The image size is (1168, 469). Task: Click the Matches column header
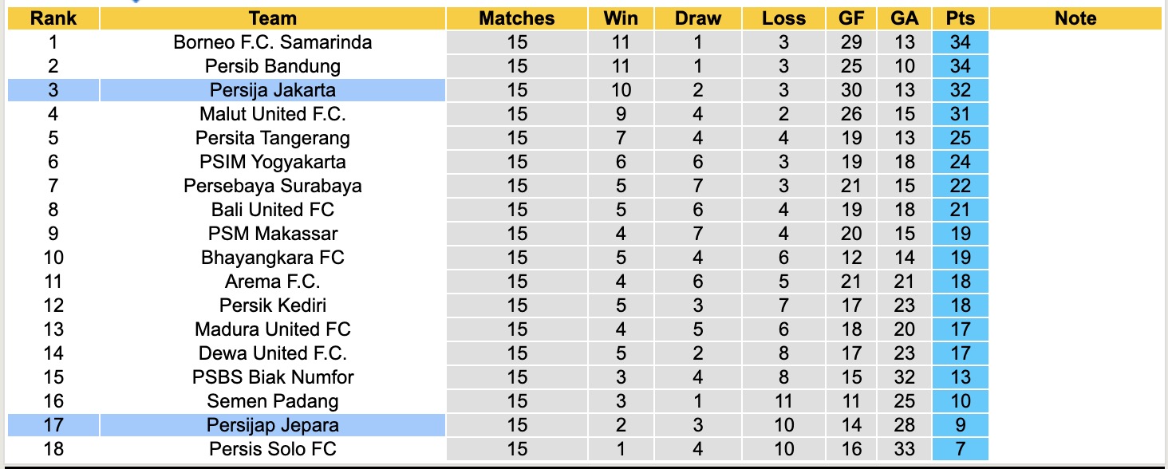tap(516, 18)
